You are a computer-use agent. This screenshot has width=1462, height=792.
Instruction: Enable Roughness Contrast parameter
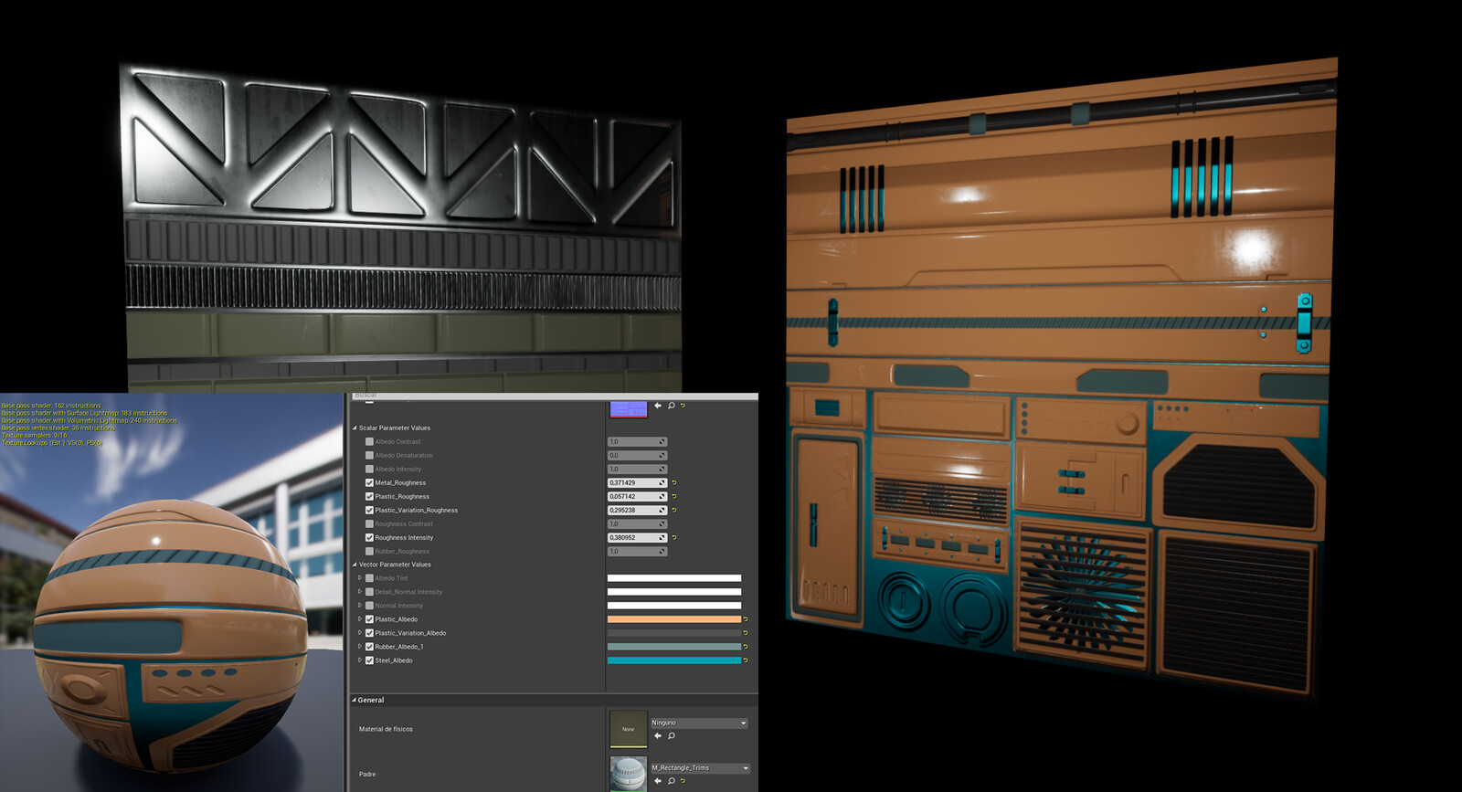pos(369,523)
